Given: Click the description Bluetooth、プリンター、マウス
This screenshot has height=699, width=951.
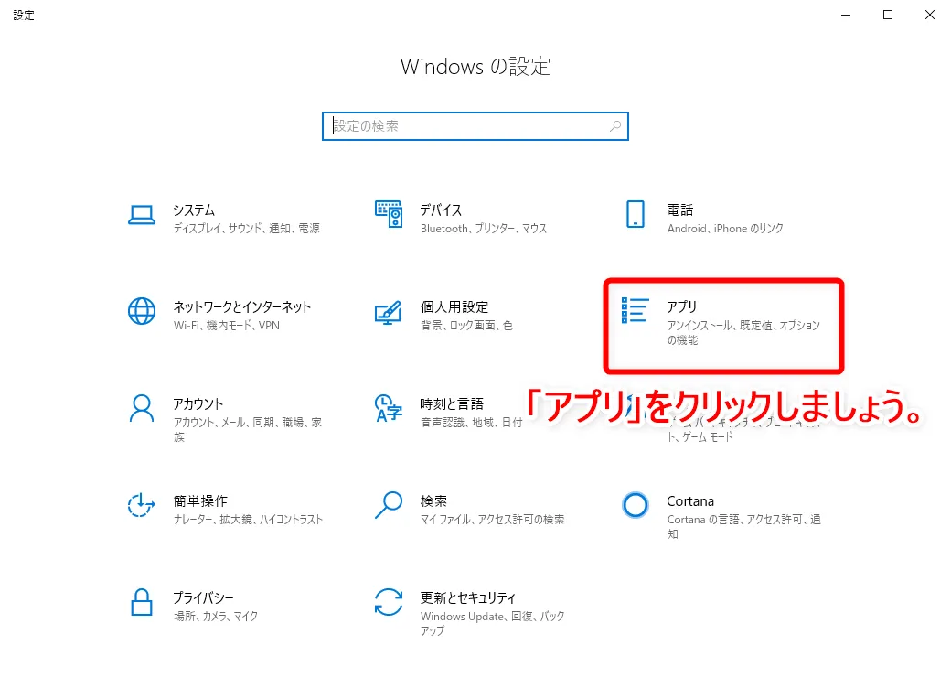Looking at the screenshot, I should coord(484,228).
